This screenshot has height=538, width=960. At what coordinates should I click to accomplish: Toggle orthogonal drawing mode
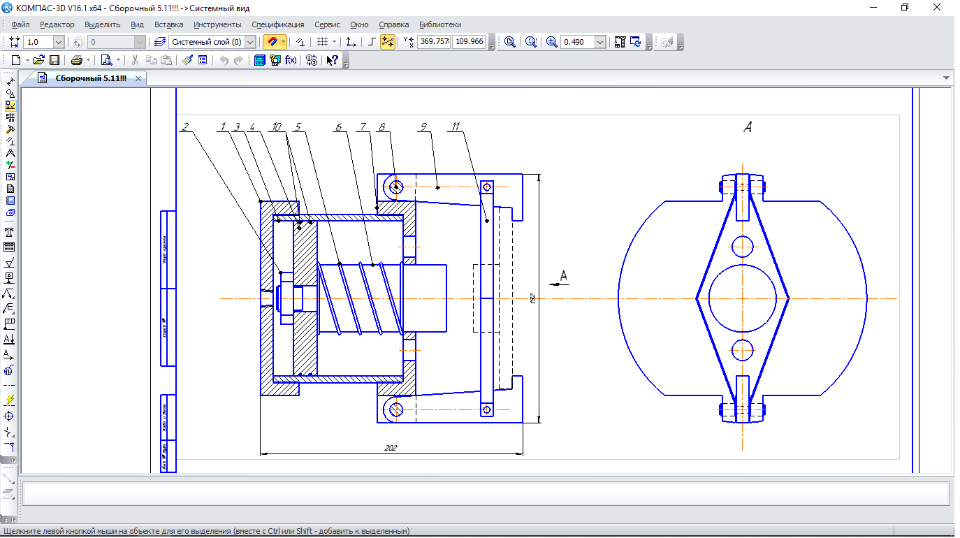[x=372, y=42]
